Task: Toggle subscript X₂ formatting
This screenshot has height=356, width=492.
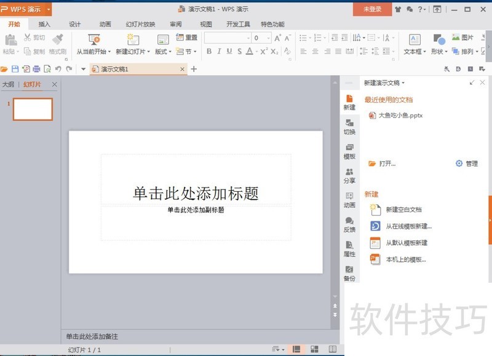Action: (x=274, y=52)
